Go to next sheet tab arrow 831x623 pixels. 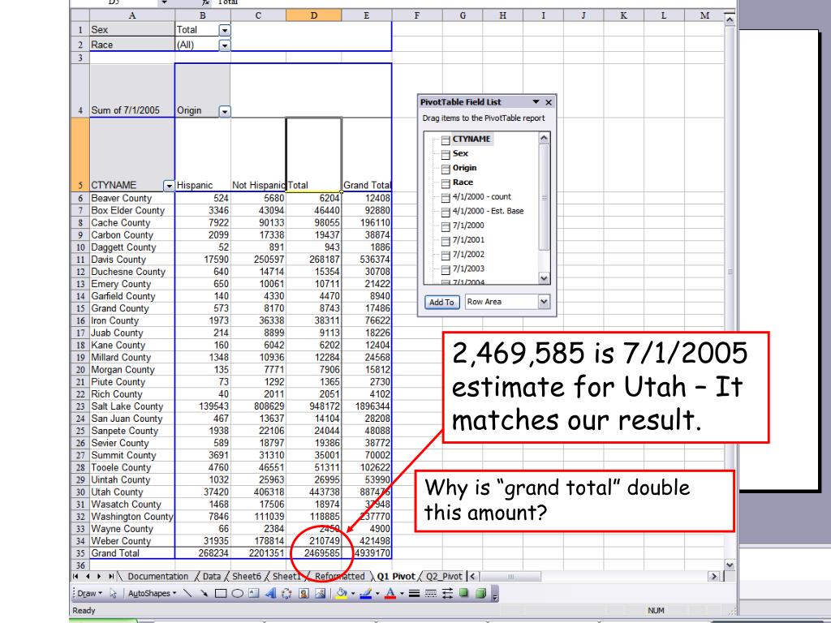(x=99, y=576)
